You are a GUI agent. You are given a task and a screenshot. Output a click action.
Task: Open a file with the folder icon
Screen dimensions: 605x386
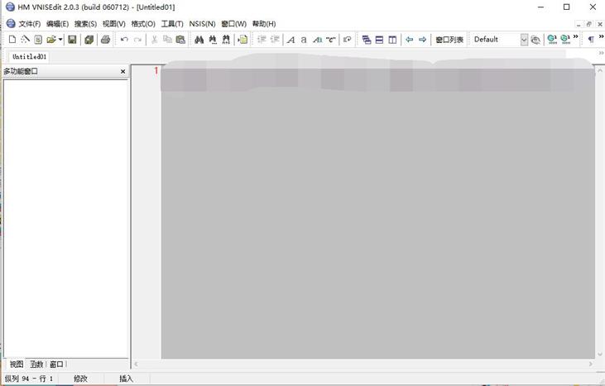point(51,40)
